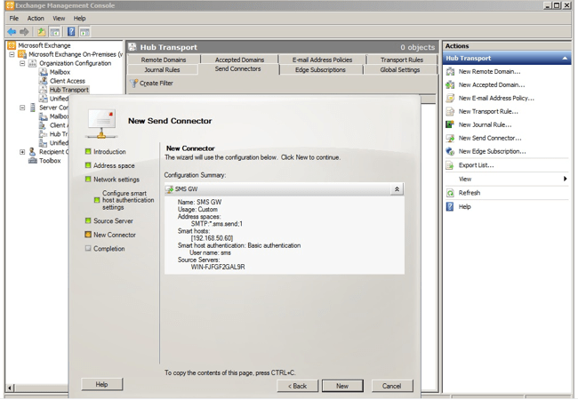
Task: Click the New Send Connector action icon
Action: [450, 138]
